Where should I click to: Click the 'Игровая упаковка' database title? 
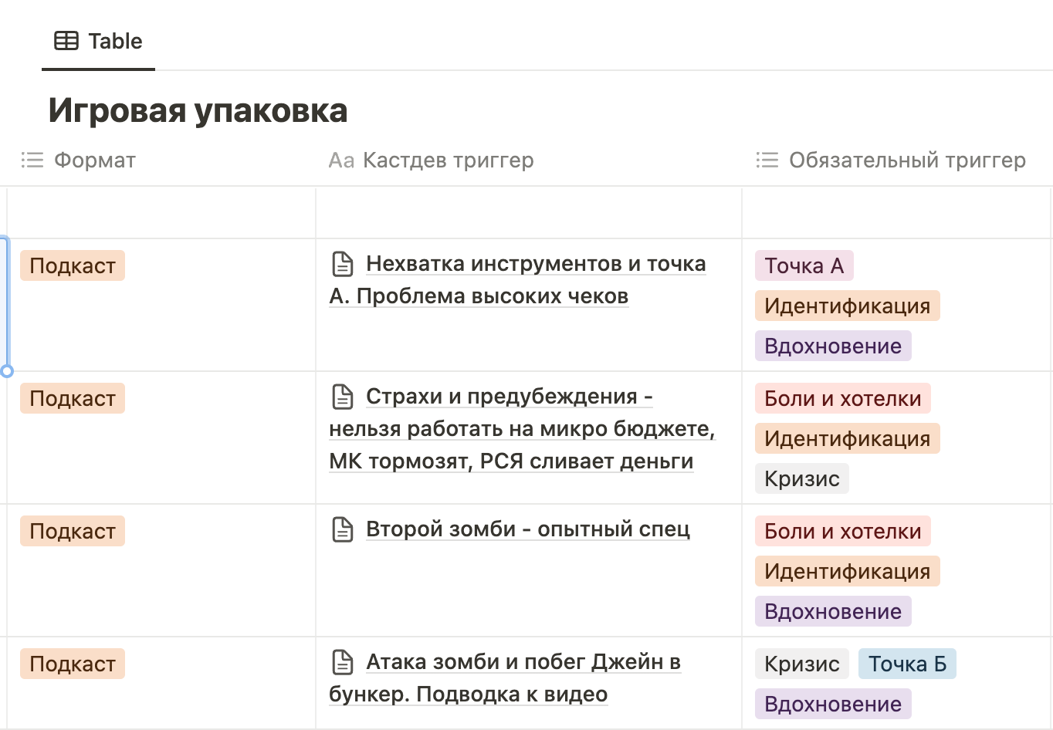(198, 110)
